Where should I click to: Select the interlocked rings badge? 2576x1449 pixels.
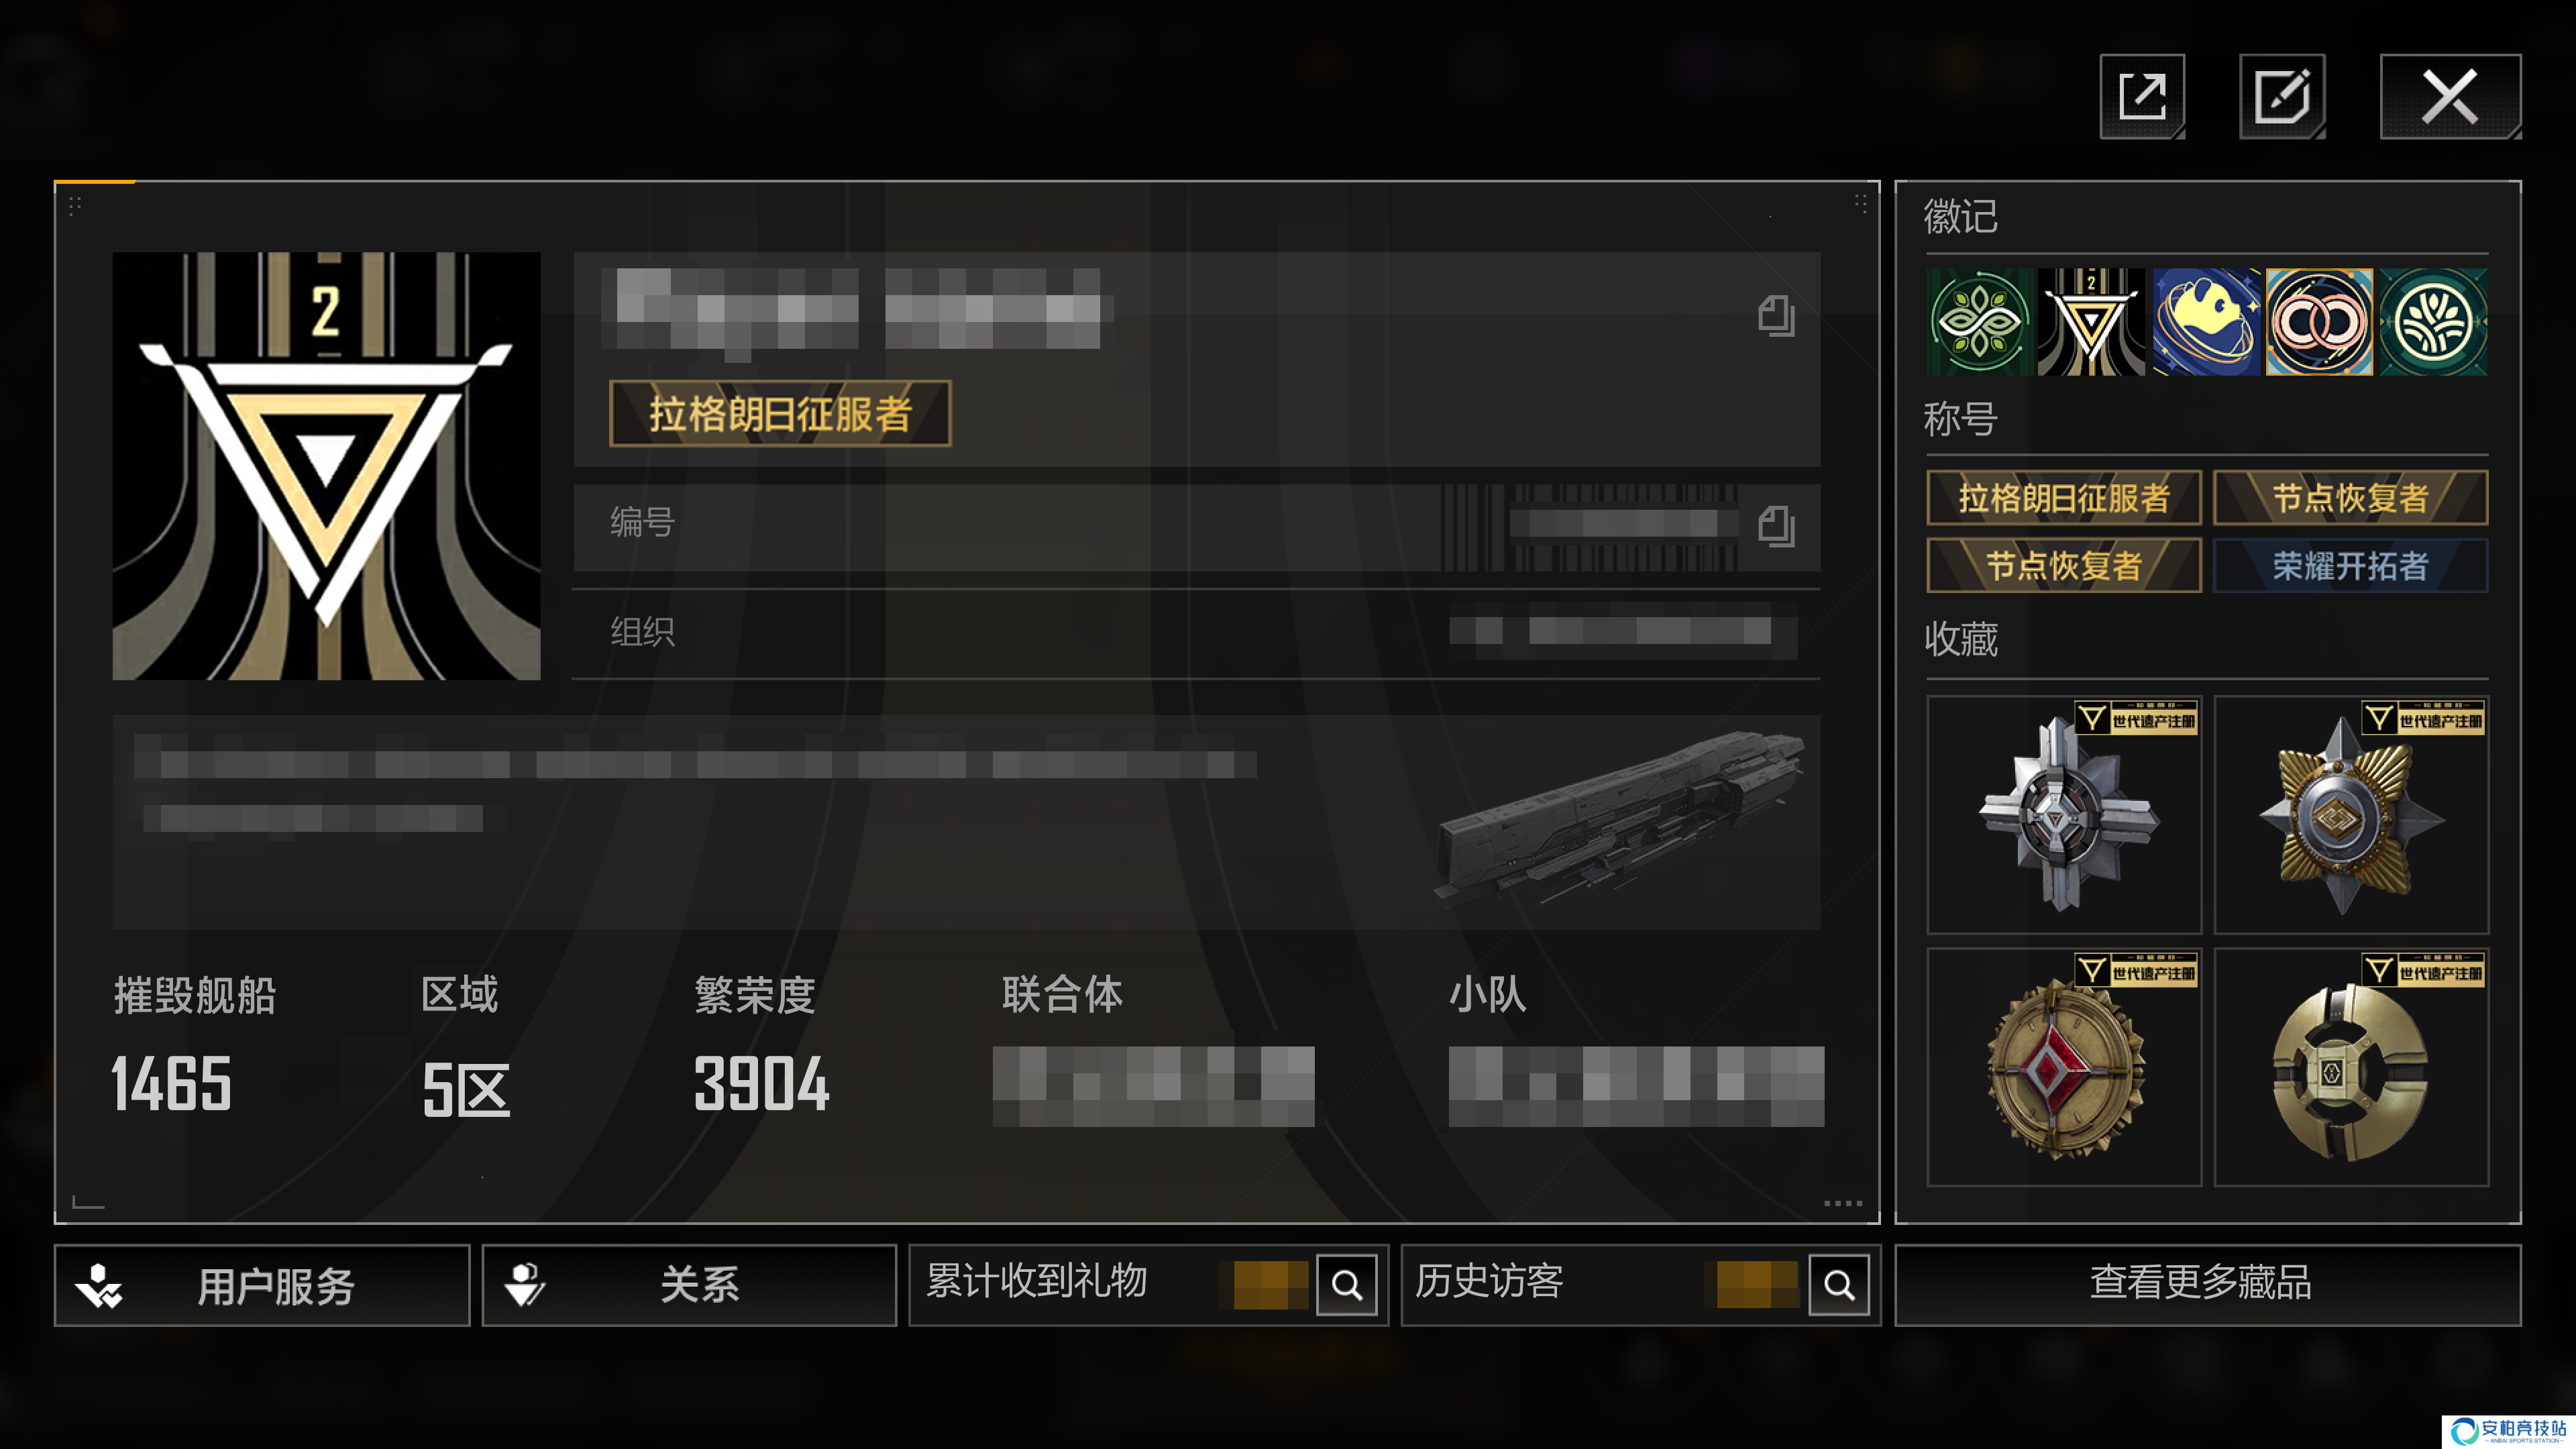click(x=2319, y=322)
